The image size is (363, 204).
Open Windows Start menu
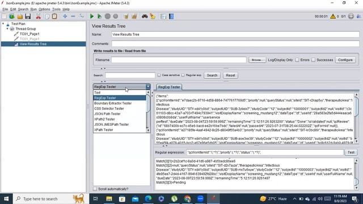point(6,199)
